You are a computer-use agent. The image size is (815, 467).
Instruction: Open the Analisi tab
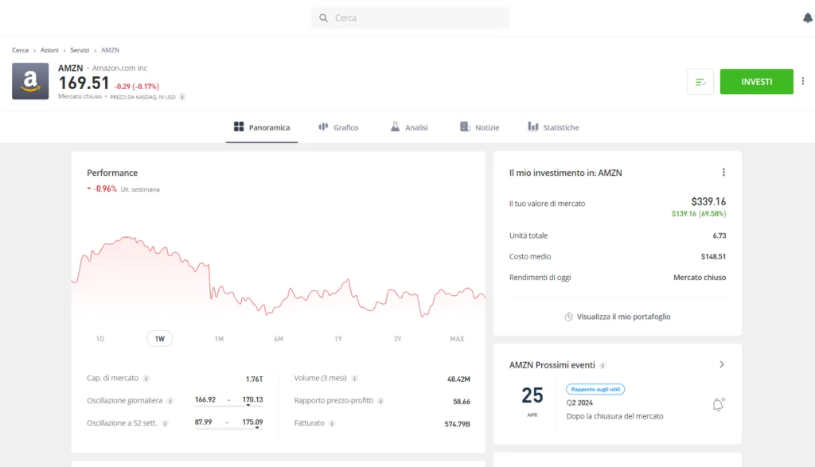coord(409,127)
